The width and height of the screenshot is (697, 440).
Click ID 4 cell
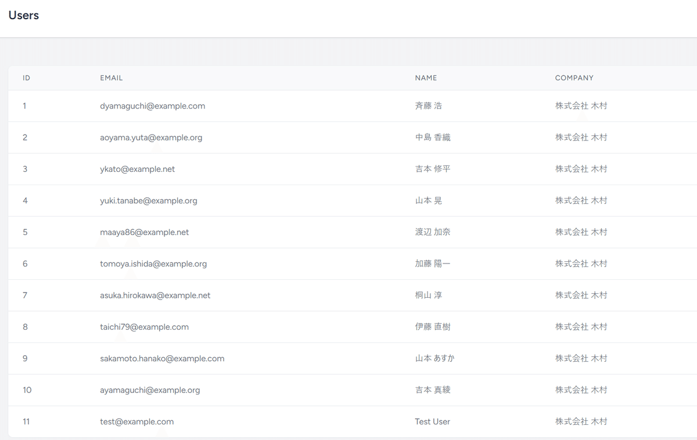click(25, 201)
